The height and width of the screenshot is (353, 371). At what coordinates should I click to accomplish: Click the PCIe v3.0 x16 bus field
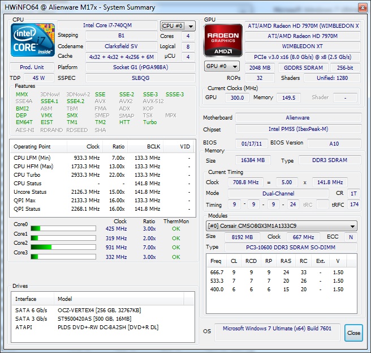(303, 57)
